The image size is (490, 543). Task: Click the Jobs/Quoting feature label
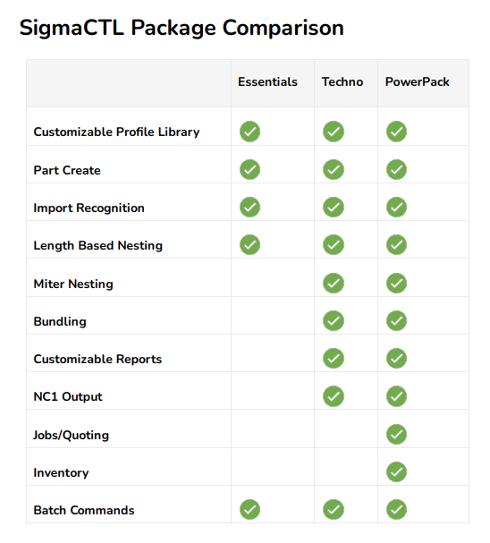tap(71, 436)
